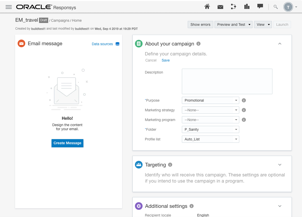Open the Folder dropdown showing P_Sanity
The image size is (302, 217).
pos(210,129)
